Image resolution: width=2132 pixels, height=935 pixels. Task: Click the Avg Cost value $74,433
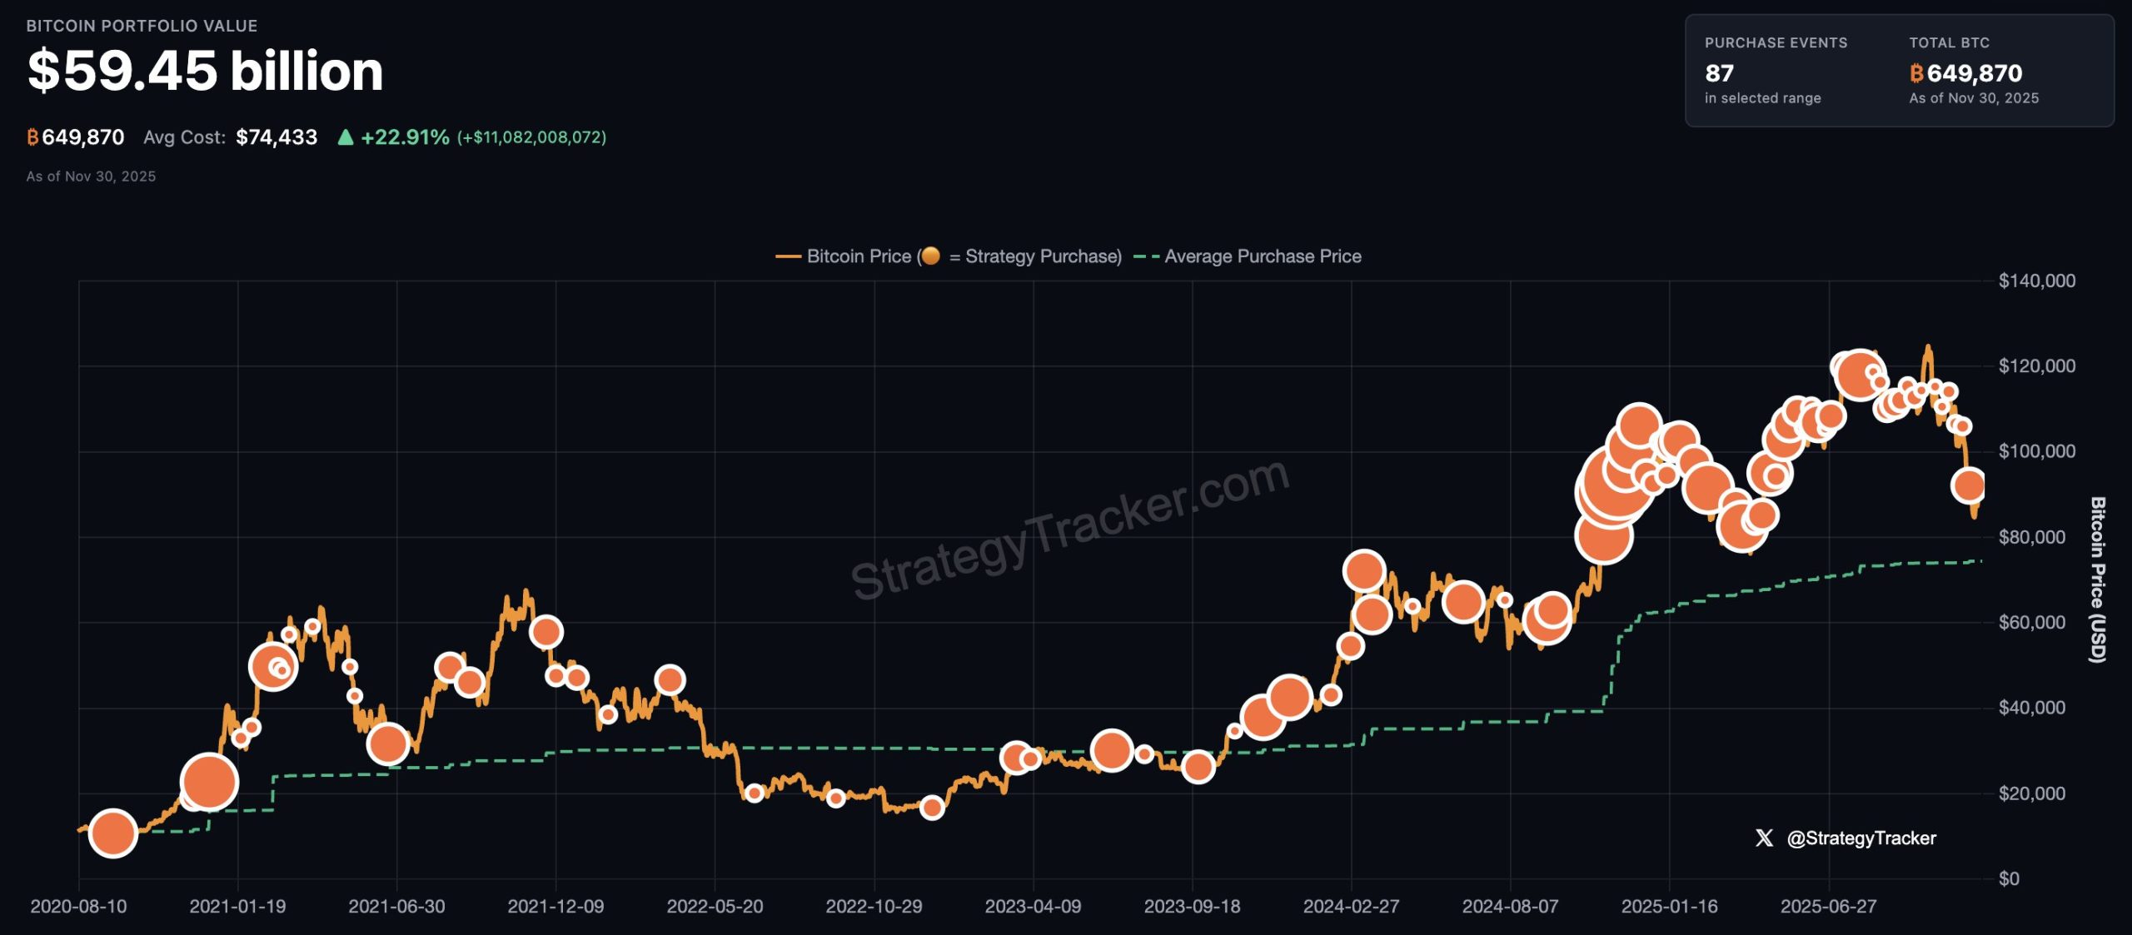point(275,137)
